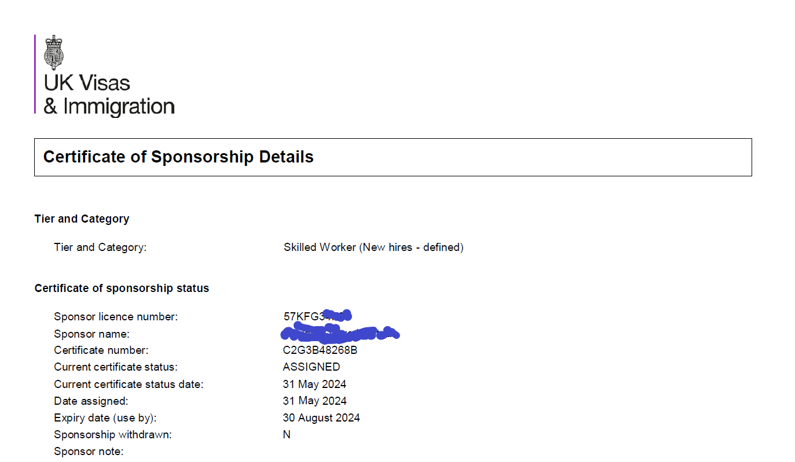The width and height of the screenshot is (795, 462).
Task: Click the Sponsor name label
Action: click(91, 334)
